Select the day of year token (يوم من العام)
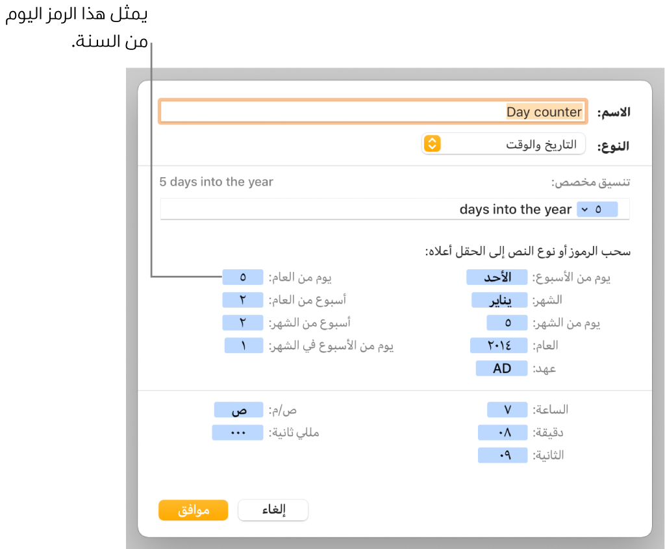 point(242,278)
